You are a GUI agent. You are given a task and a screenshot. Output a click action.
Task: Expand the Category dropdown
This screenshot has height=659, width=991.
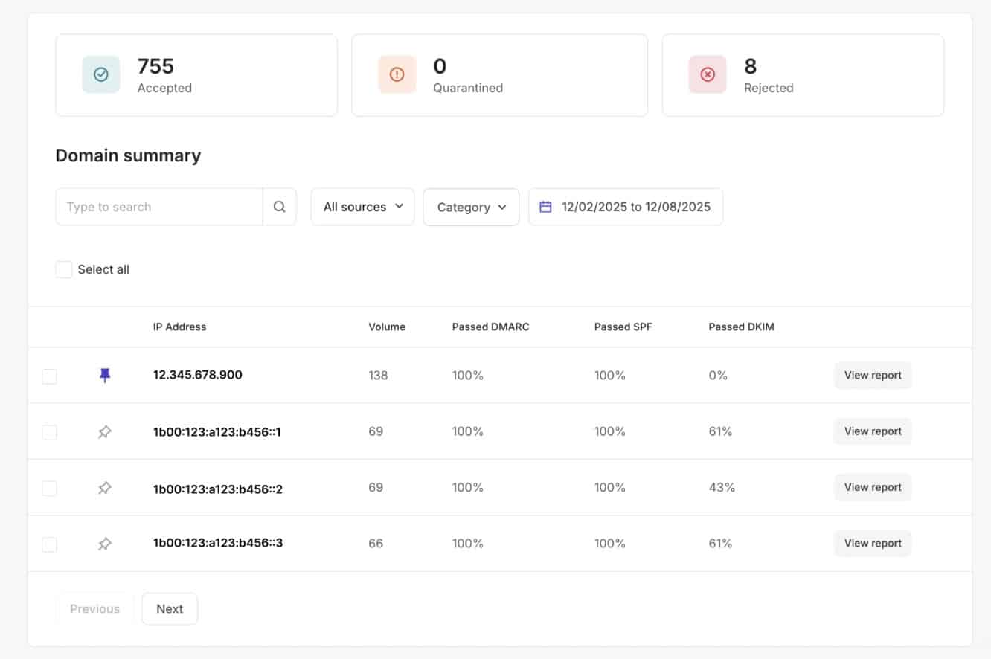pos(471,207)
